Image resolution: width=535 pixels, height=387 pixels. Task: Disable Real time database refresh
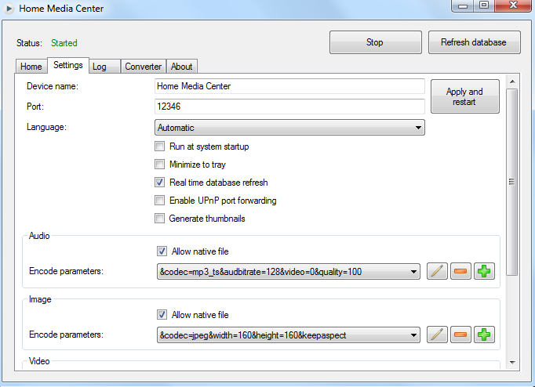[x=160, y=183]
